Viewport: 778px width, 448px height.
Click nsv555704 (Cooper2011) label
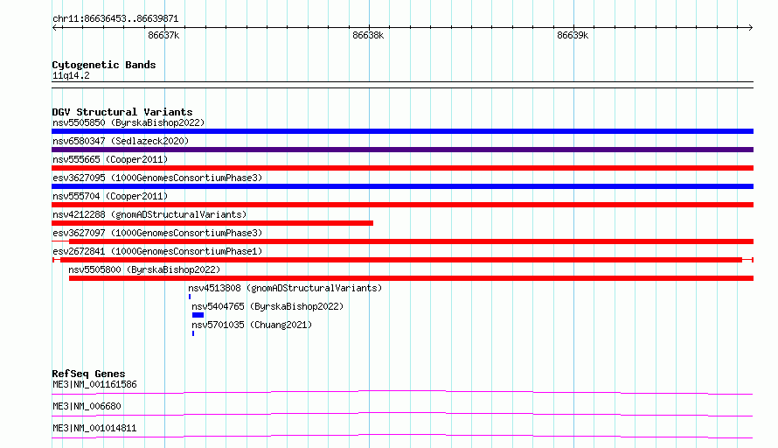coord(110,196)
